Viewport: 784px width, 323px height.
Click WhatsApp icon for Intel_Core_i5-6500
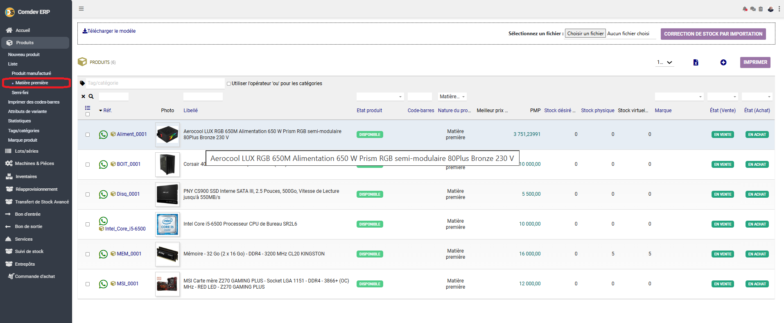pos(104,221)
